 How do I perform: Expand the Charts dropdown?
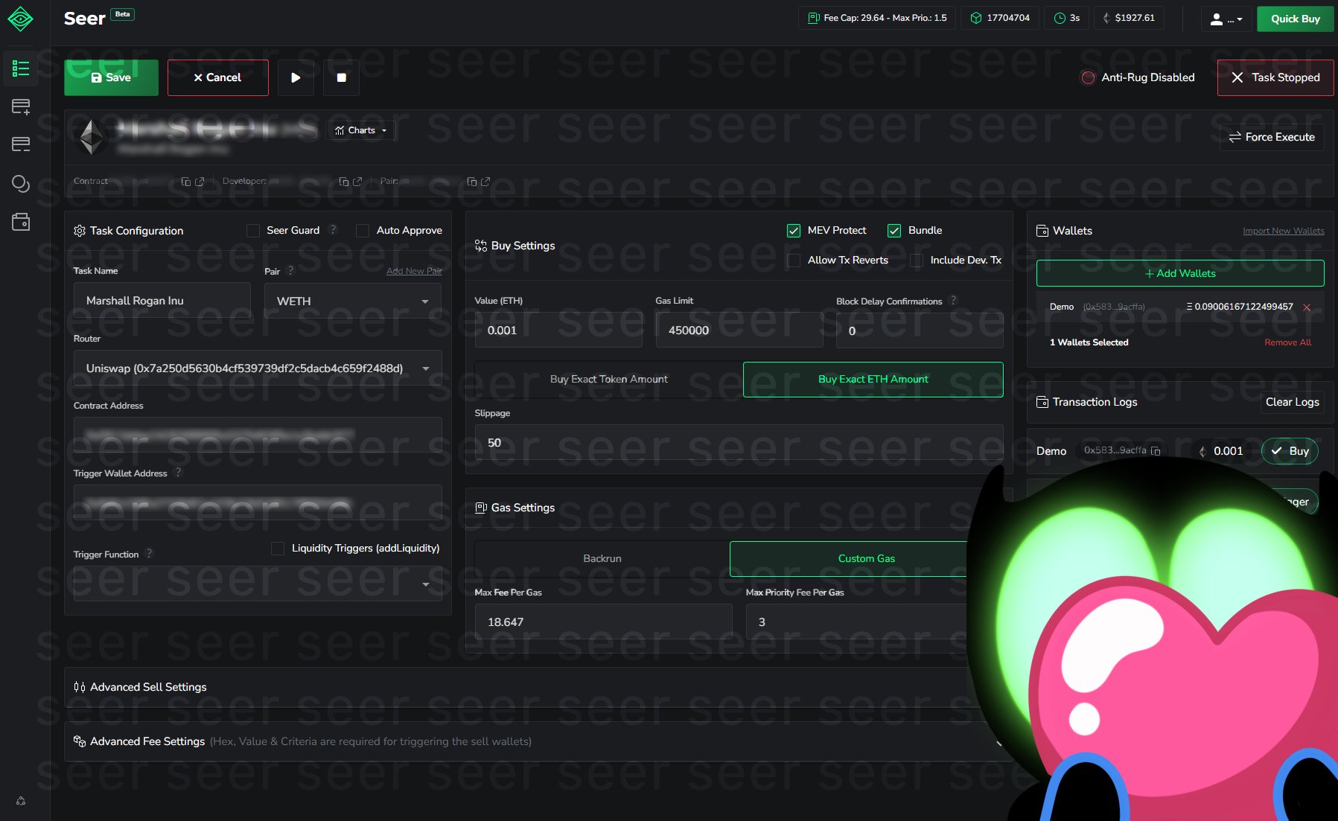click(361, 130)
